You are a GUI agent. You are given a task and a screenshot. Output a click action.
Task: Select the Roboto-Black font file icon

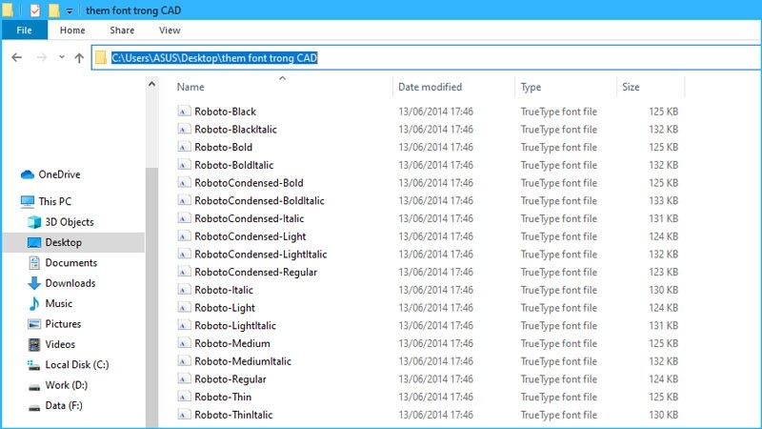point(183,112)
